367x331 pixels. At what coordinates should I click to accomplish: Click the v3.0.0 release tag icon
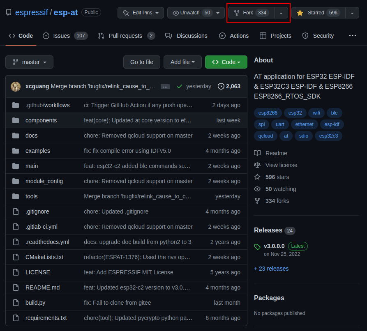click(257, 247)
